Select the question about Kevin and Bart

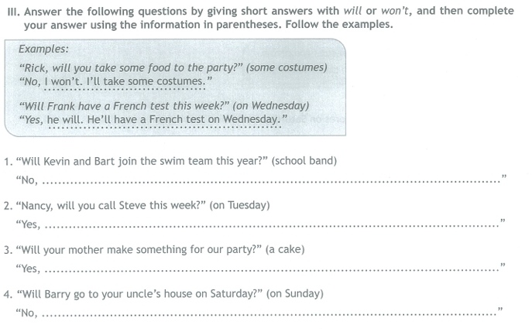pyautogui.click(x=142, y=161)
